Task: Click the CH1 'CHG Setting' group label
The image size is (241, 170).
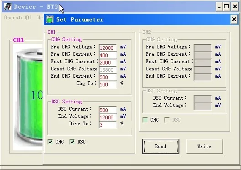Action: click(x=67, y=40)
